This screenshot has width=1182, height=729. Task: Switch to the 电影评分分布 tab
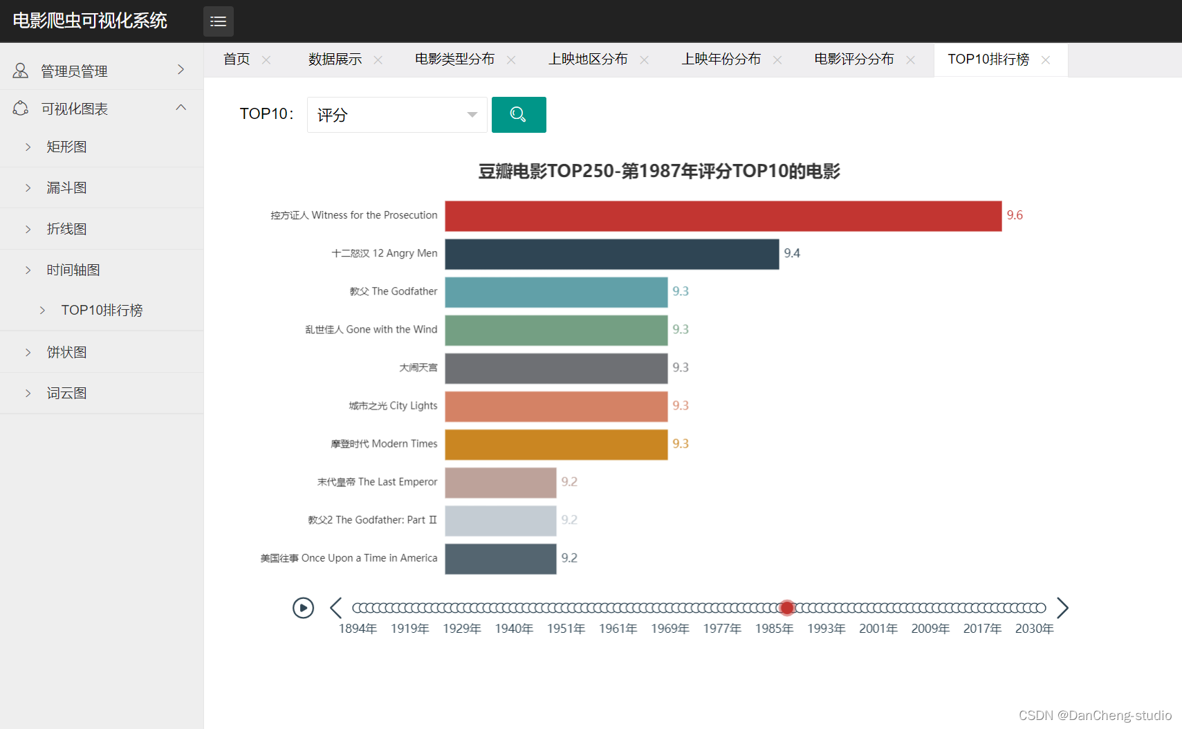(853, 59)
